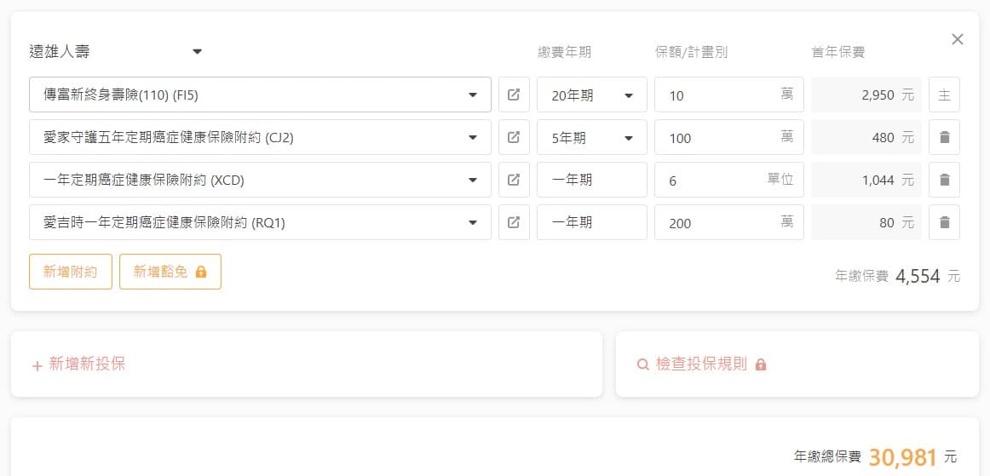Click the 新增附約 button
The width and height of the screenshot is (990, 476).
71,272
